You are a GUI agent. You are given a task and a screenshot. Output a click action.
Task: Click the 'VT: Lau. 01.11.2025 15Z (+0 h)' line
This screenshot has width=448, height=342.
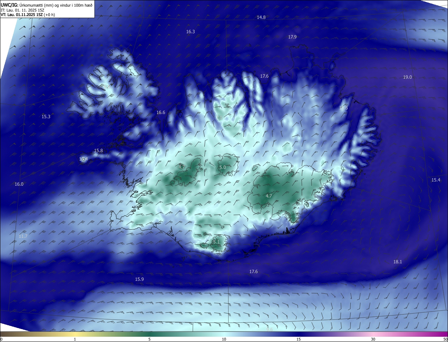pos(28,15)
